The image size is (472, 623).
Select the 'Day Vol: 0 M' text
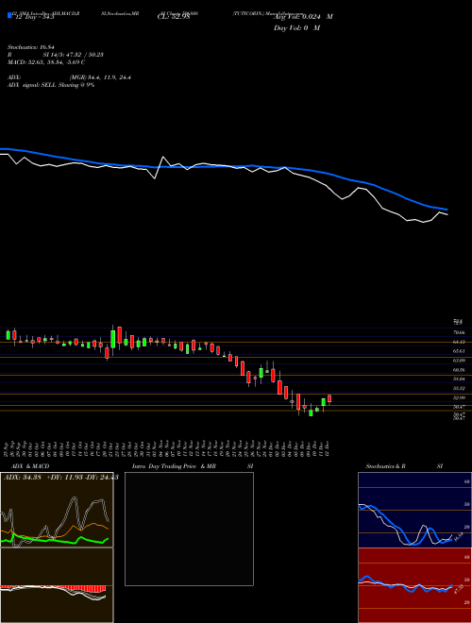[296, 28]
